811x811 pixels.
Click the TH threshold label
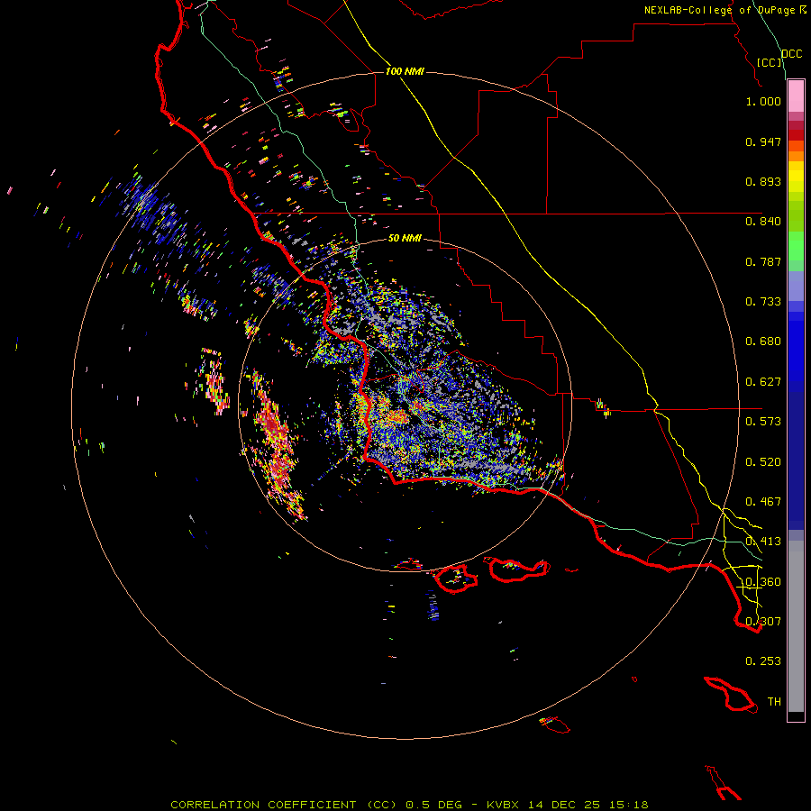[774, 702]
